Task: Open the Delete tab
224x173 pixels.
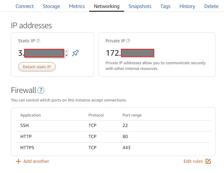Action: pyautogui.click(x=211, y=6)
